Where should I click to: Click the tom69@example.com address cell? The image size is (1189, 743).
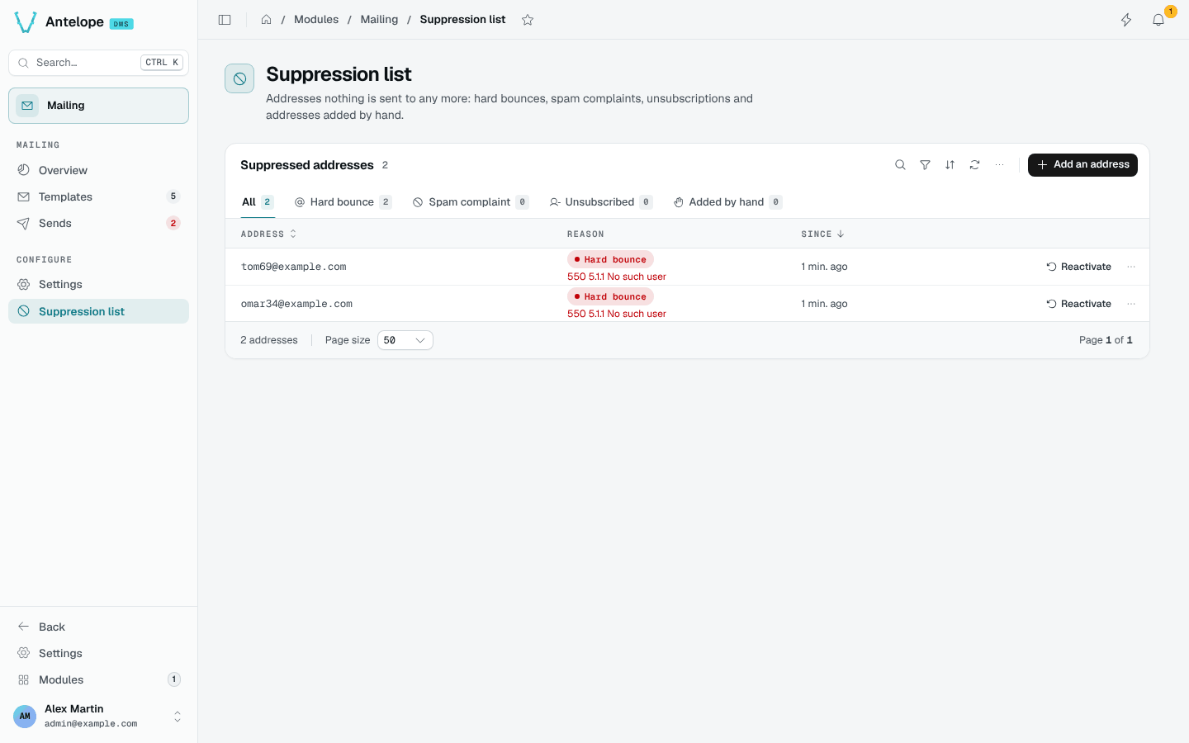(293, 267)
